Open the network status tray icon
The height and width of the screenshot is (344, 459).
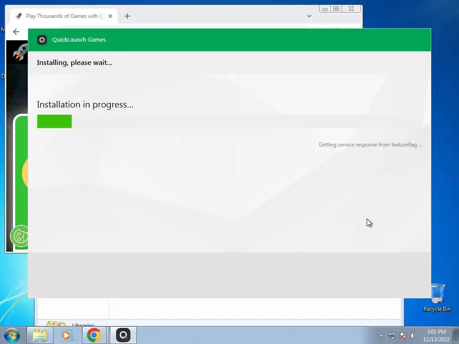point(392,335)
